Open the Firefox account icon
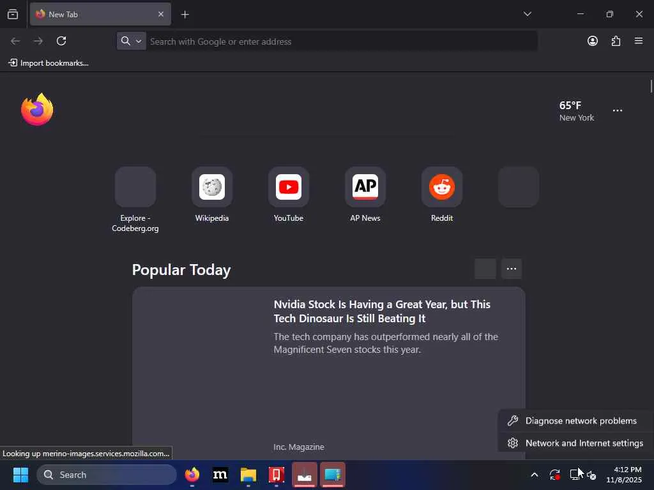The height and width of the screenshot is (490, 654). point(592,41)
